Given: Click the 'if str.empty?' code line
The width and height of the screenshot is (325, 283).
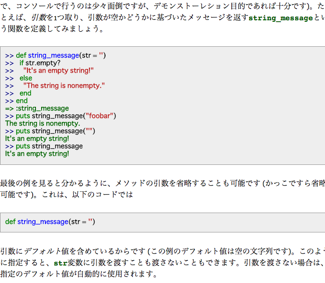Looking at the screenshot, I should (x=33, y=63).
